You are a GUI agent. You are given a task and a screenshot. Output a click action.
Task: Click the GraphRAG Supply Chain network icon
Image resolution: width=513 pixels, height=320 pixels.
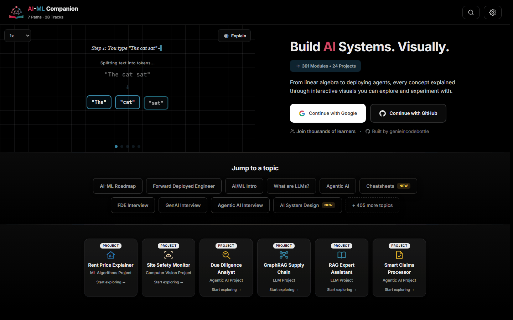coord(284,255)
